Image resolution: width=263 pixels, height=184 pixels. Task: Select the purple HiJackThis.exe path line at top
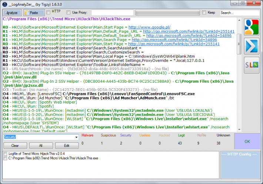coord(67,19)
